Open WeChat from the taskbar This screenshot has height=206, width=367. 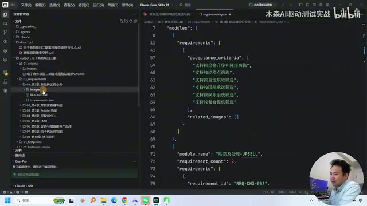pos(145,200)
